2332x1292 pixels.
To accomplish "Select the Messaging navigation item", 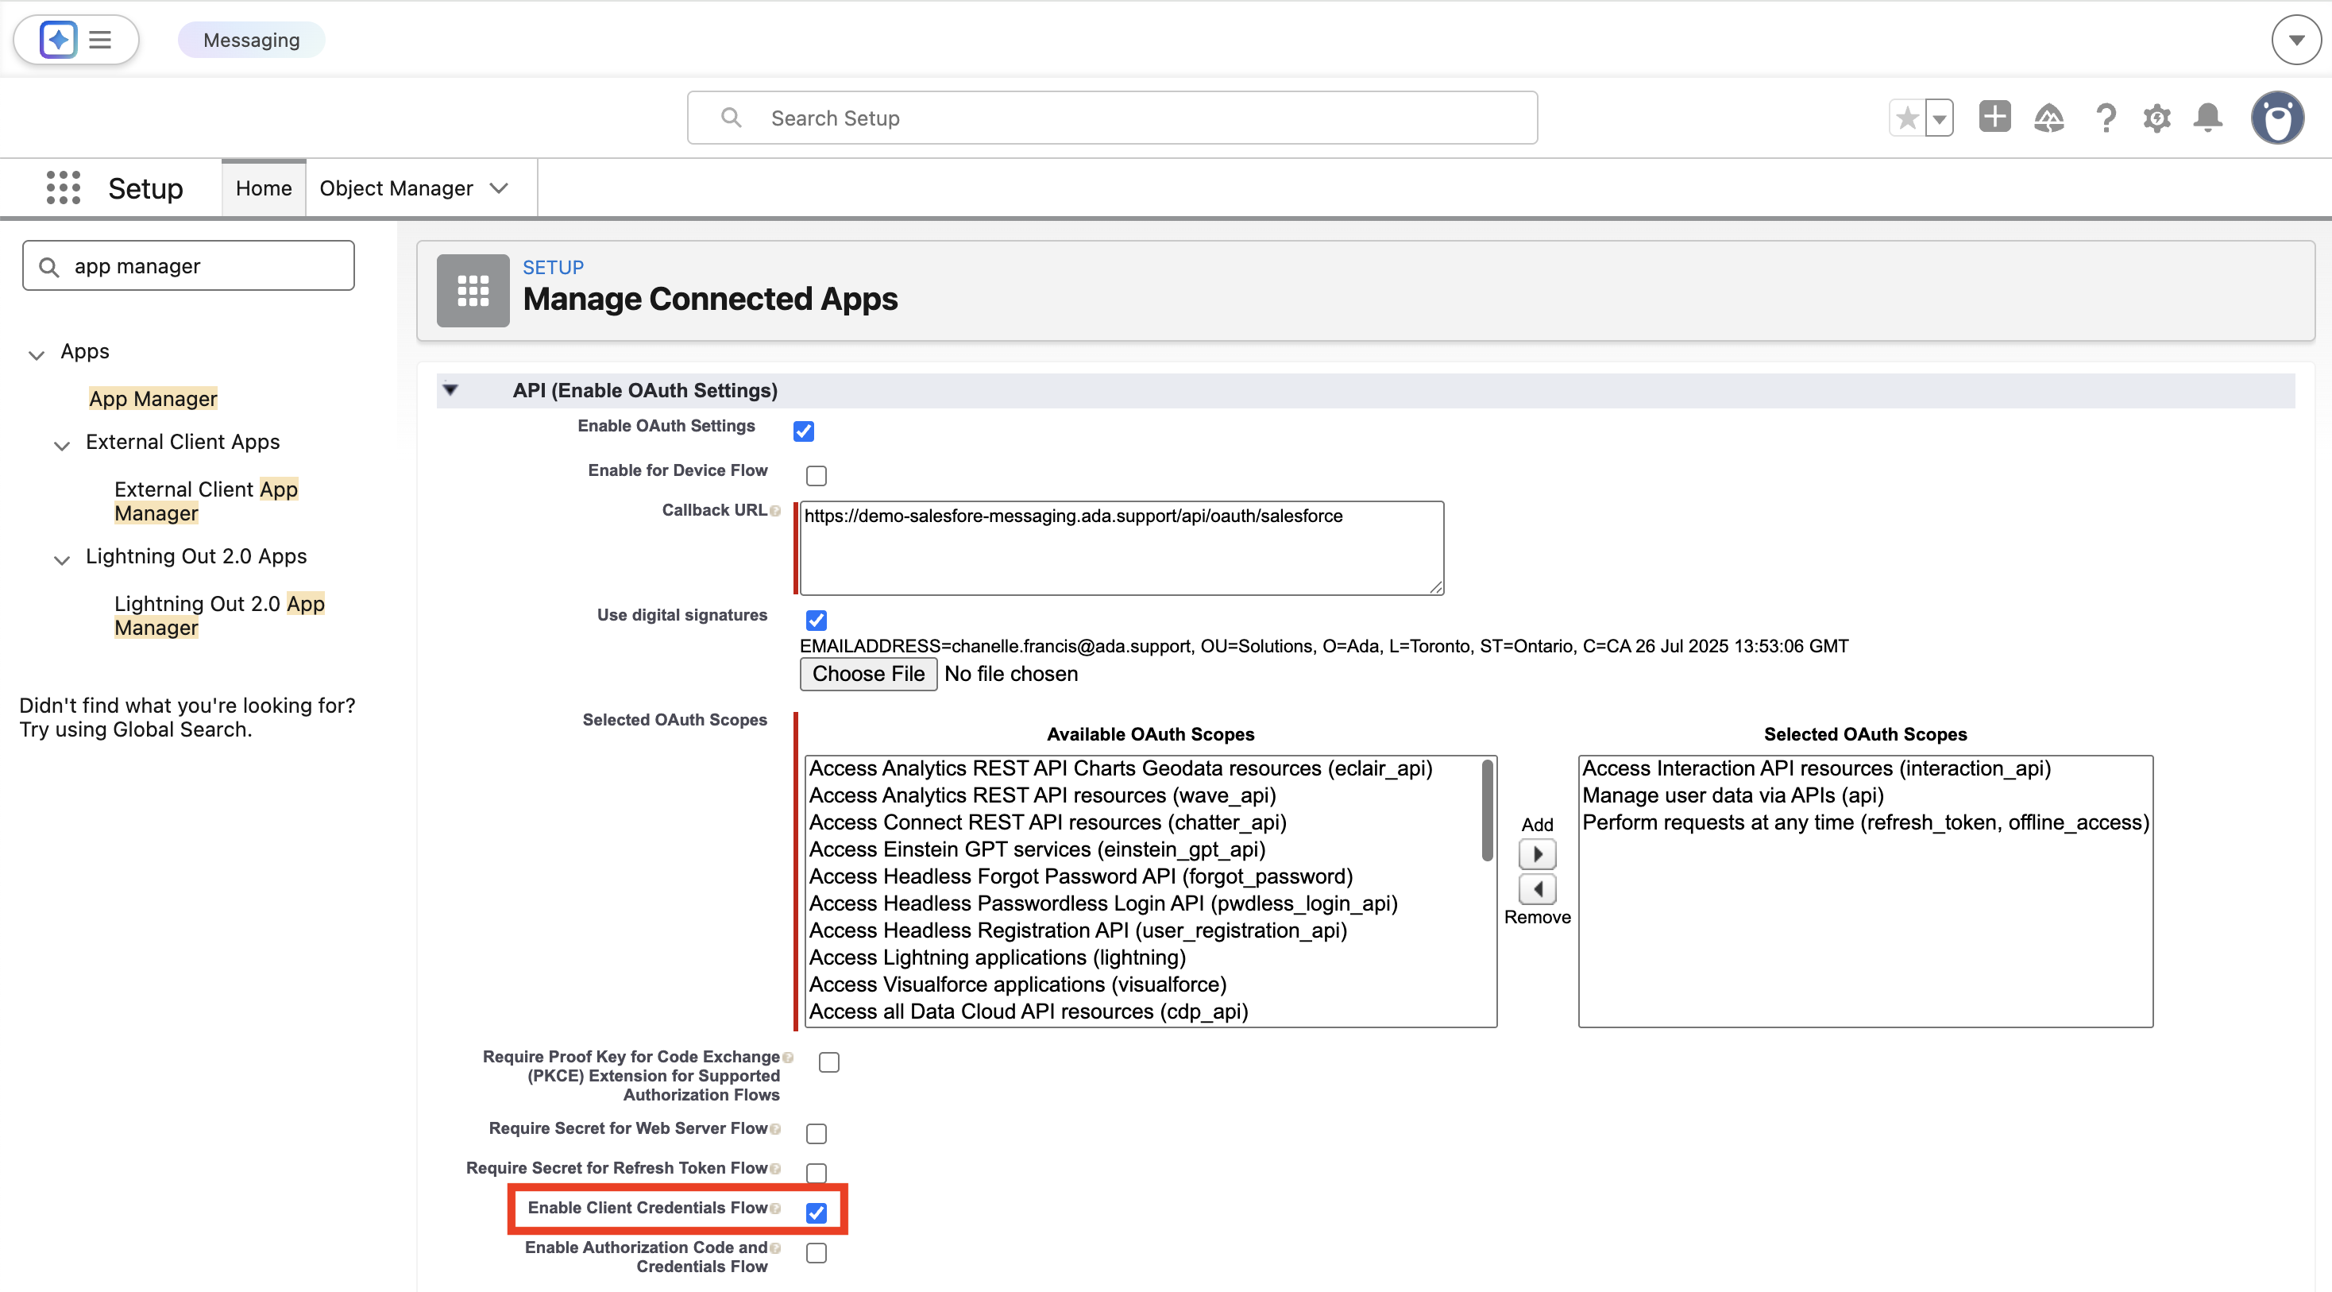I will [251, 39].
